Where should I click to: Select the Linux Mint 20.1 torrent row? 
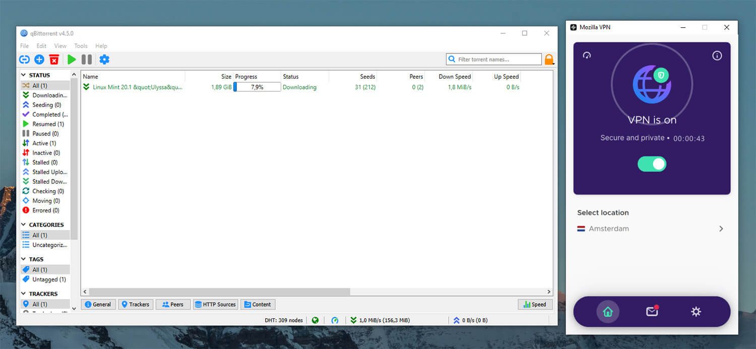click(317, 87)
